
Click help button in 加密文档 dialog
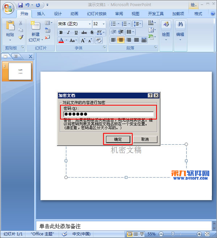click(150, 95)
